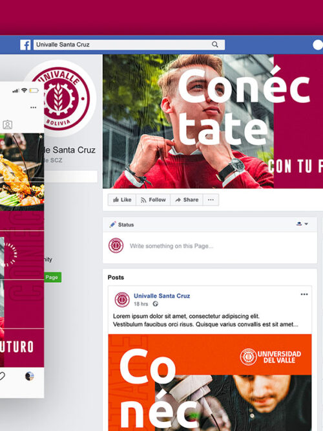323x431 pixels.
Task: Open the Univalle Bolivia profile logo
Action: tap(61, 98)
